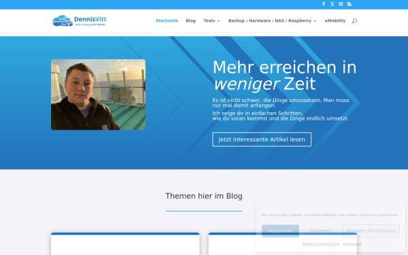The width and height of the screenshot is (408, 255).
Task: Click 'Jetzt interessante Artikel lesen' button
Action: tap(262, 139)
